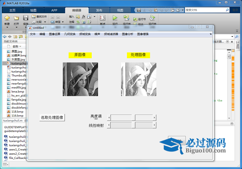The width and height of the screenshot is (242, 169).
Task: Click the Find Files (查找文件) button
Action: click(39, 17)
